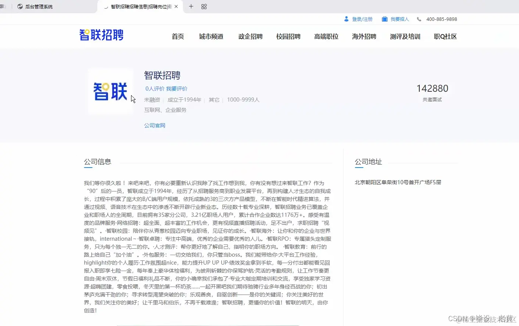
Task: Open 高端职位 navigation item
Action: tap(326, 37)
